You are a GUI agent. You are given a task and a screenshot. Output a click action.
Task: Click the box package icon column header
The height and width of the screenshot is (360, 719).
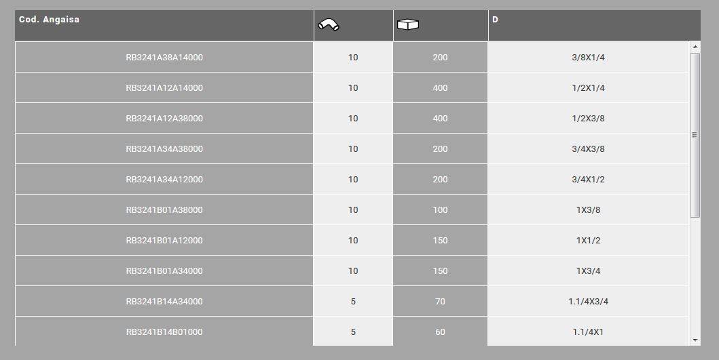coord(408,25)
